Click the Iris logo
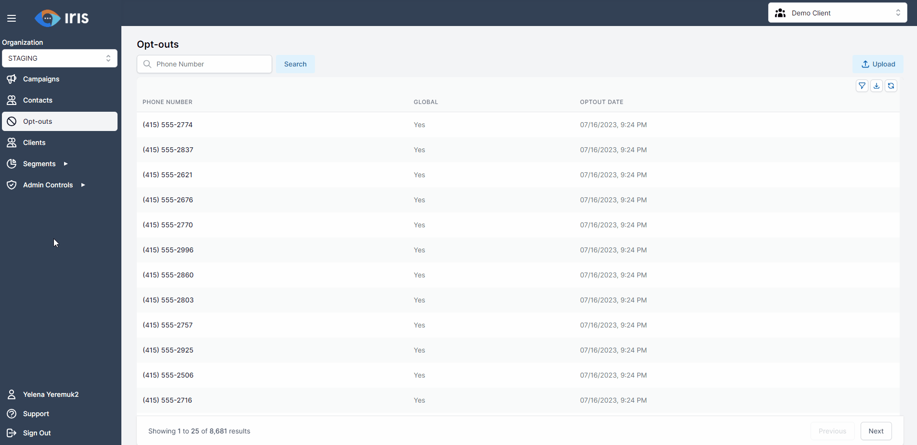 coord(62,18)
